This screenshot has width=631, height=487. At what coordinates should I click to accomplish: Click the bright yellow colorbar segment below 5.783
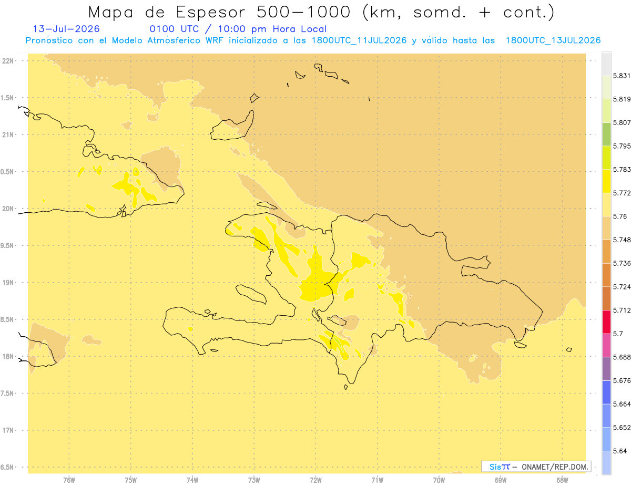[x=606, y=181]
